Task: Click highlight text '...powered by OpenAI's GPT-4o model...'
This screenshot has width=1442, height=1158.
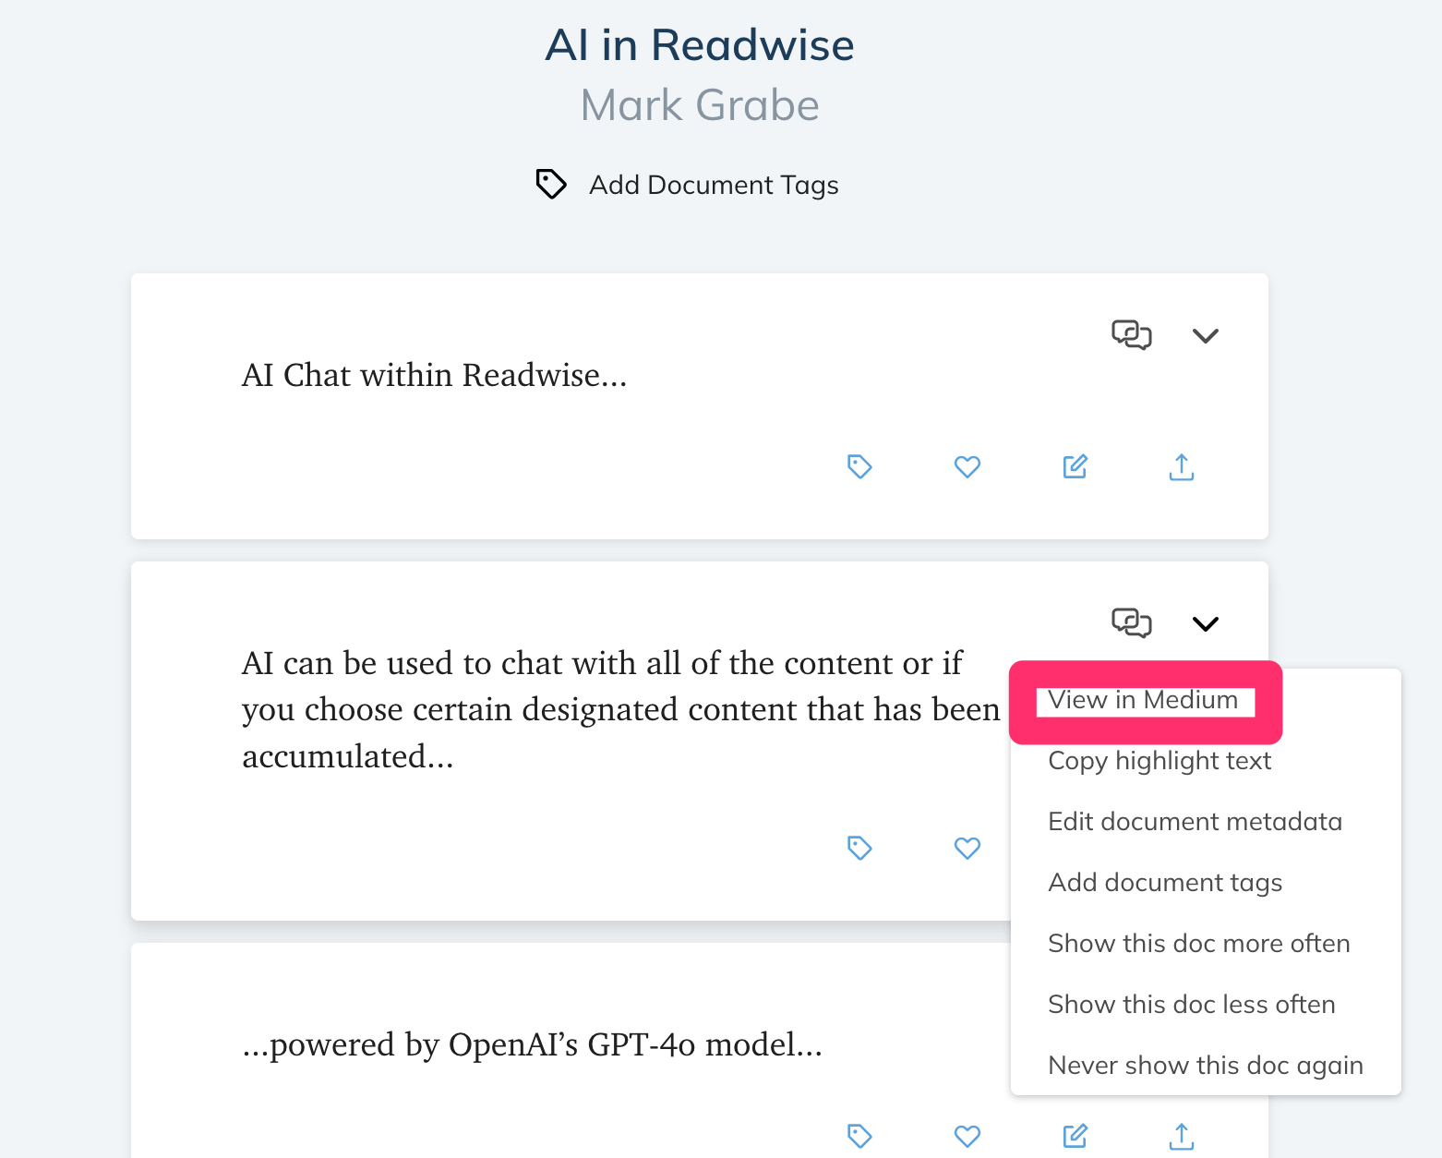Action: pyautogui.click(x=532, y=1044)
